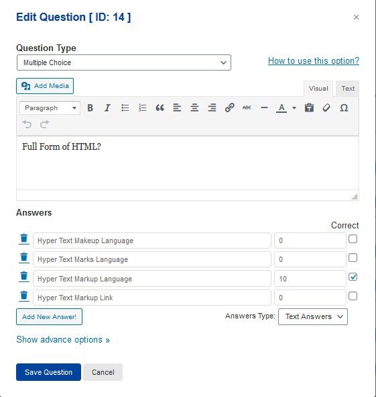Viewport: 376px width, 397px height.
Task: Open the Paragraph format dropdown
Action: click(x=50, y=108)
